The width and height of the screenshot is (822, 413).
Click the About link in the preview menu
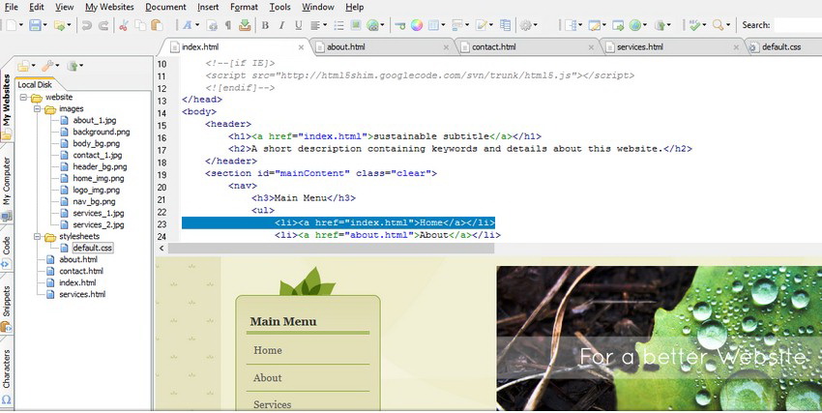click(268, 377)
